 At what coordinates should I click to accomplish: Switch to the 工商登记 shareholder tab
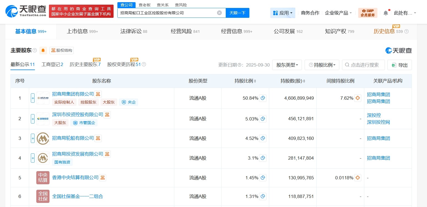[x=52, y=65]
